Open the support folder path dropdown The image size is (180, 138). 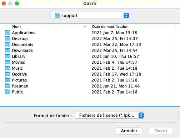(90, 16)
